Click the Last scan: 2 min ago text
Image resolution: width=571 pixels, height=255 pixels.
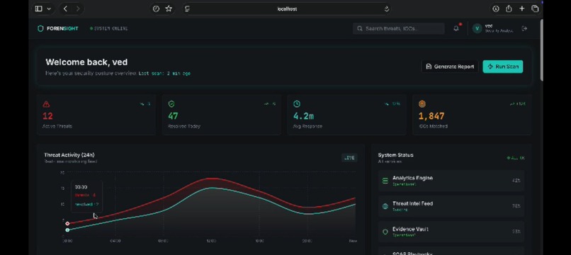[x=164, y=73]
